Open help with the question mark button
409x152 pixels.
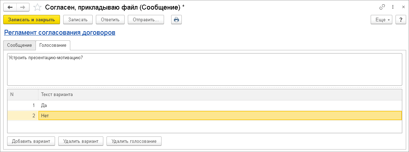(x=400, y=20)
